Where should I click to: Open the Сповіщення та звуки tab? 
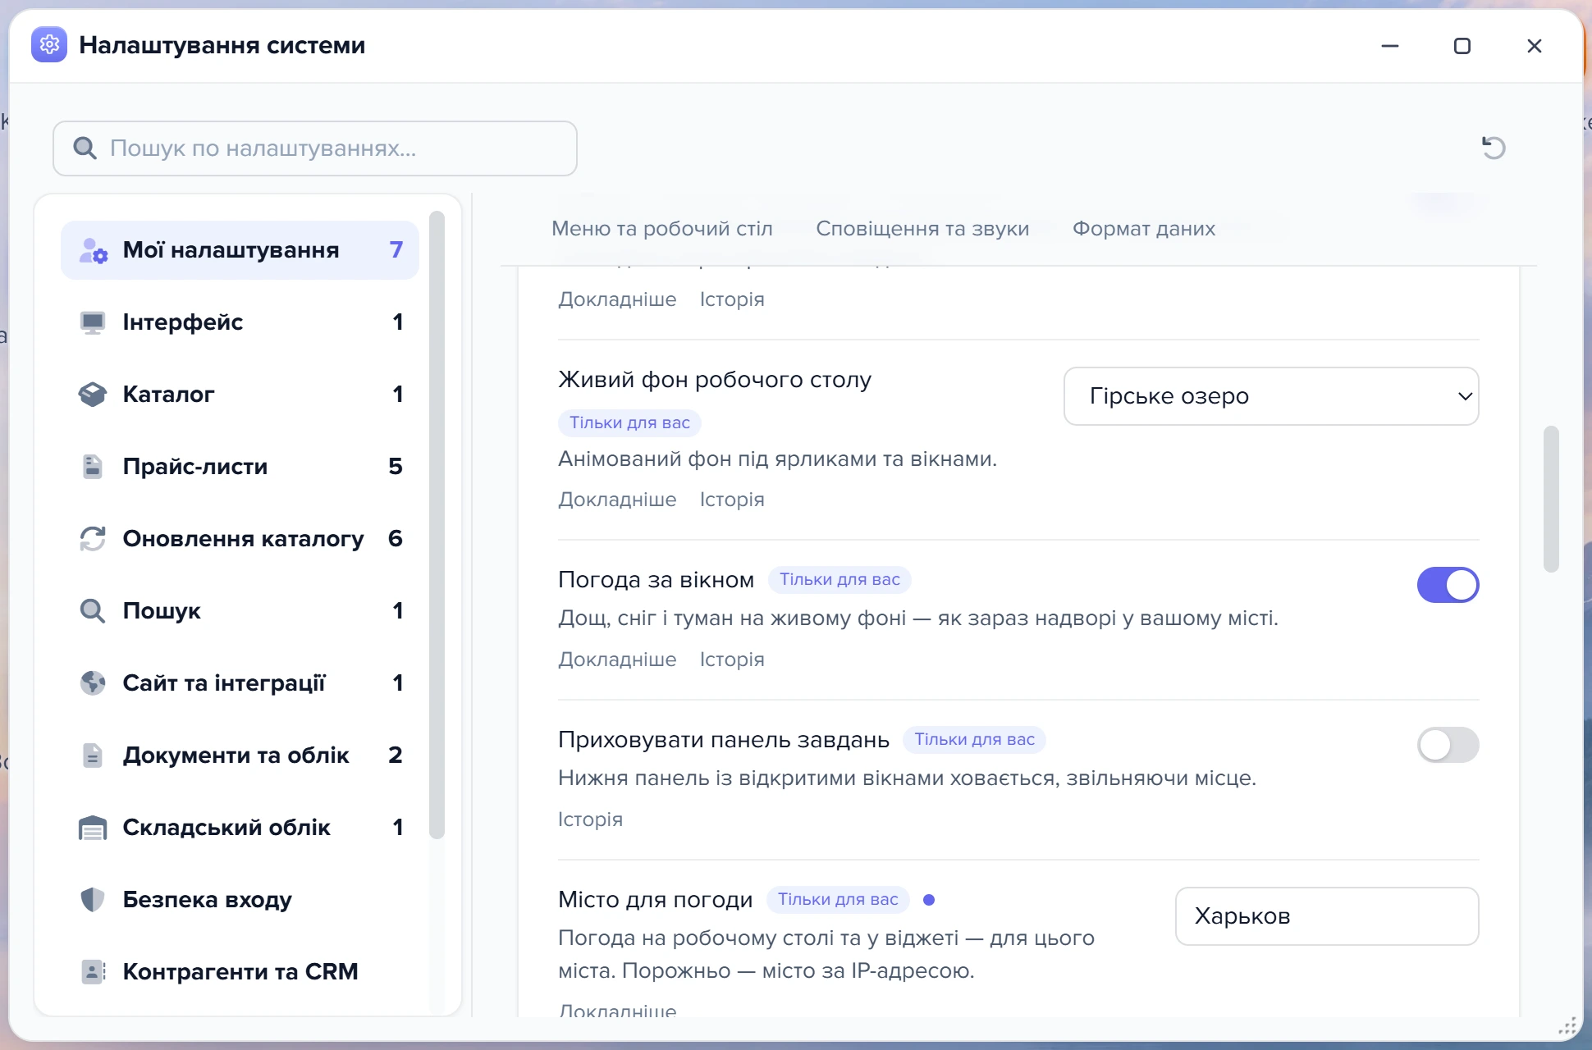tap(922, 229)
